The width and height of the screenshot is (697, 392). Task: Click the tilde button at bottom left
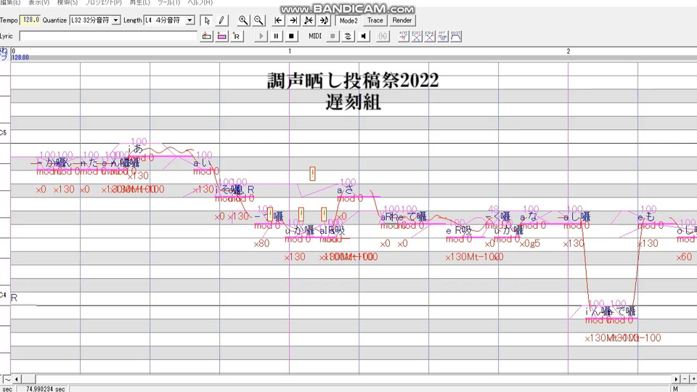tap(7, 379)
